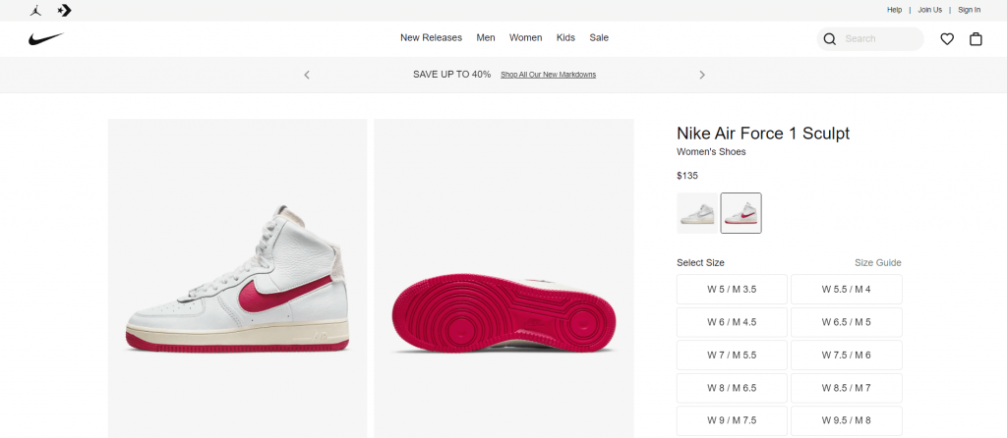This screenshot has width=1007, height=438.
Task: Click the Jordan Jumpman logo icon
Action: coord(35,10)
